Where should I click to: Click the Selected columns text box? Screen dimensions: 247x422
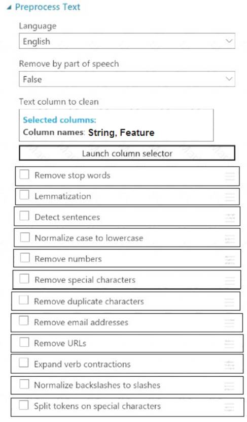116,125
